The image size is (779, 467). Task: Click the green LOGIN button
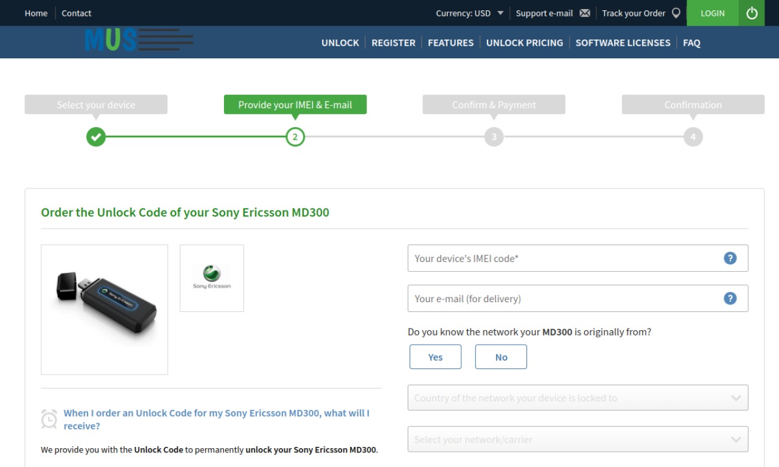[713, 13]
